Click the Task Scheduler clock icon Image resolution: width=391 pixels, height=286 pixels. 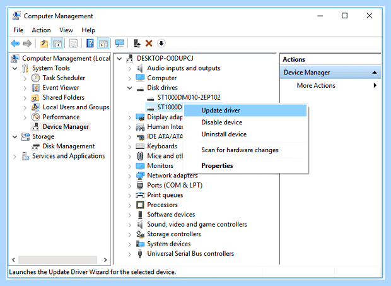tap(35, 78)
